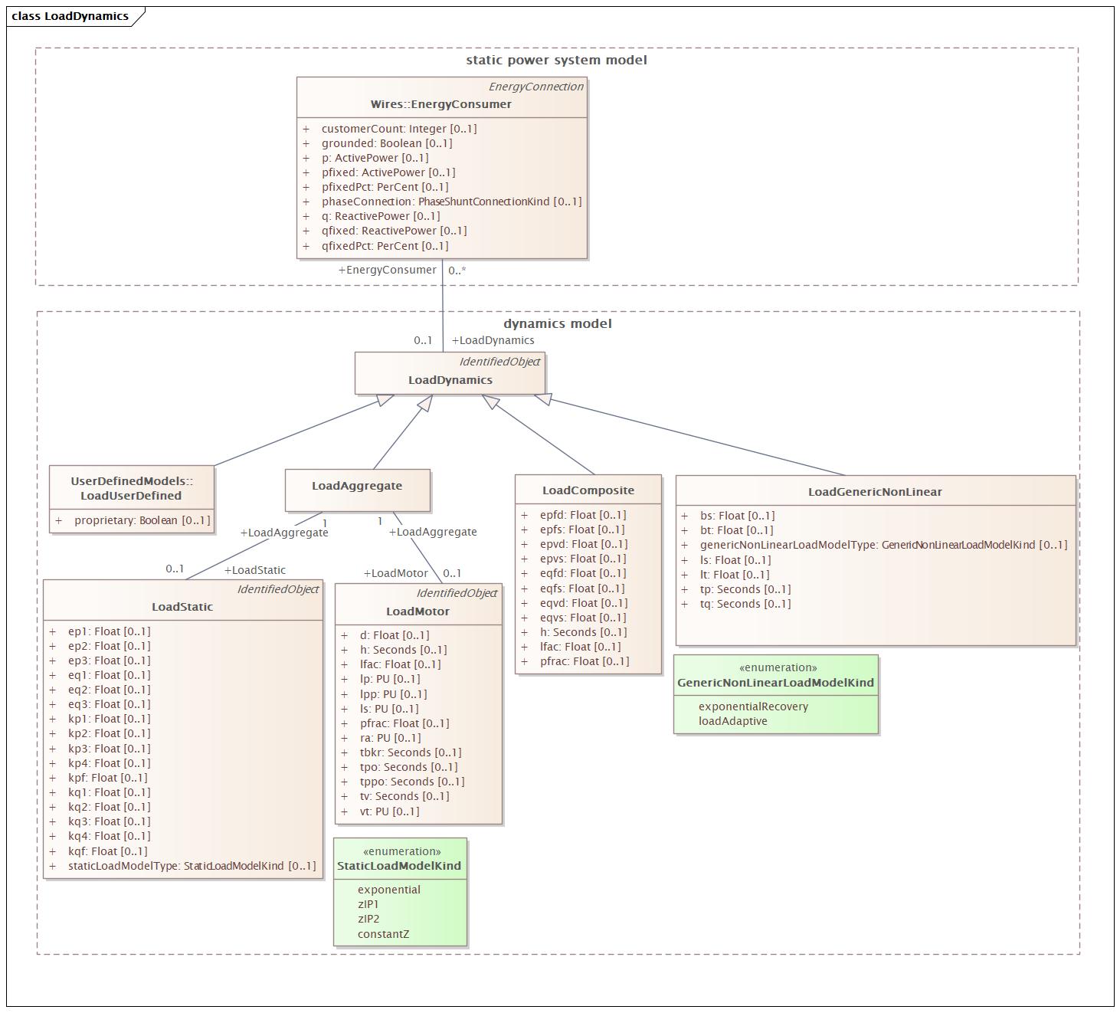Select pfixed: ActivePower attribute

tap(388, 172)
